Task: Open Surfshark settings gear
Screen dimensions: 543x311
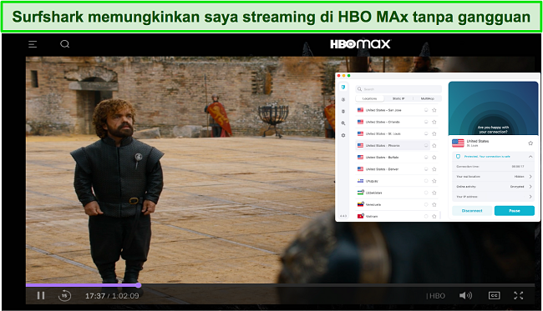Action: [x=343, y=135]
